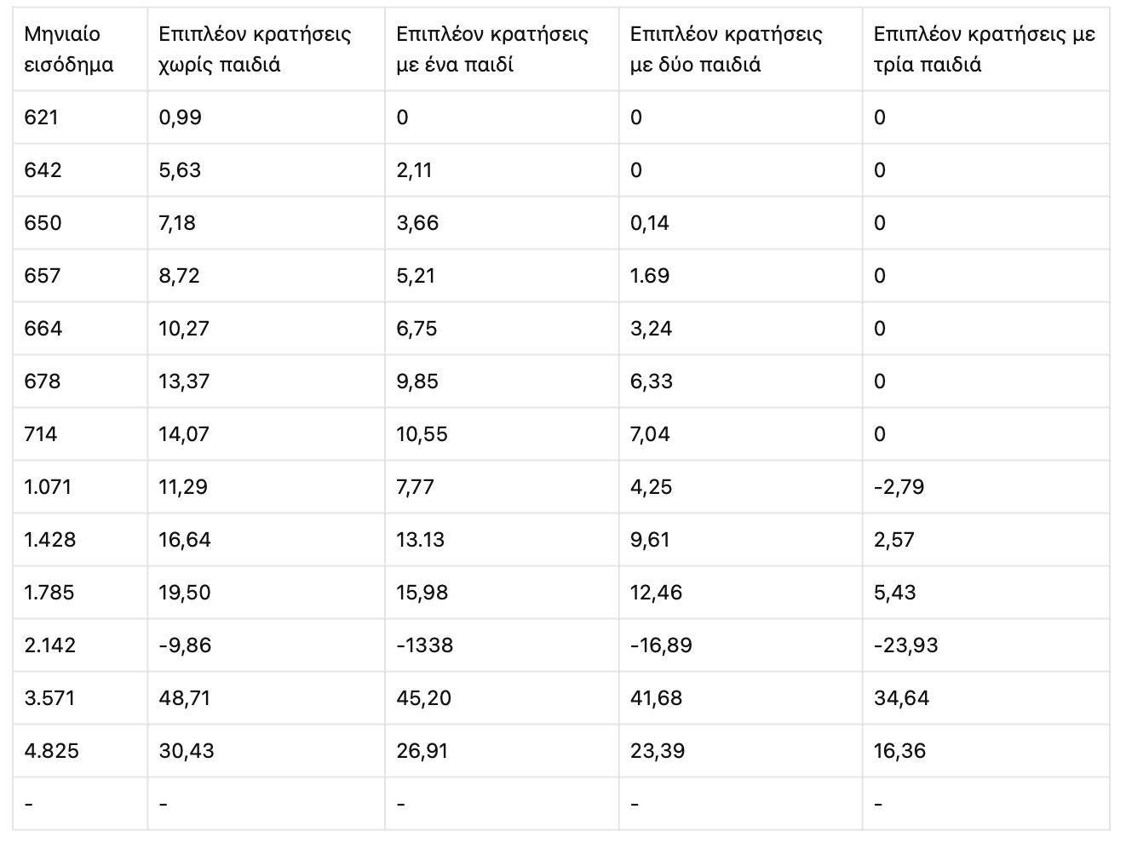The width and height of the screenshot is (1126, 843).
Task: Select the negative value -2,79 cell
Action: point(985,487)
